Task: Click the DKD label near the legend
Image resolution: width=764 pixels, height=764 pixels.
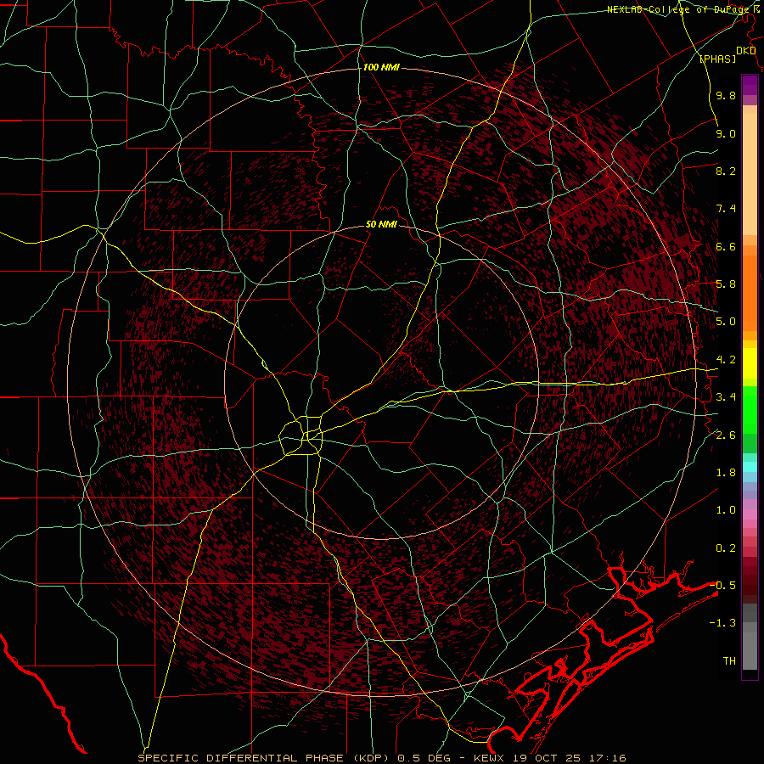Action: pos(745,51)
